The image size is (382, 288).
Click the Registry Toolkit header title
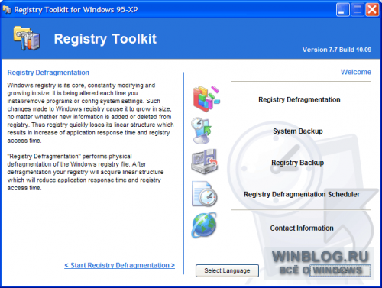coord(105,39)
